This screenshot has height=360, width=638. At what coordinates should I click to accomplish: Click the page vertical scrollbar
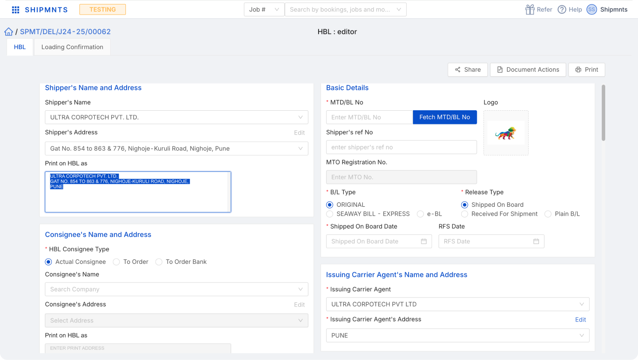click(x=603, y=113)
